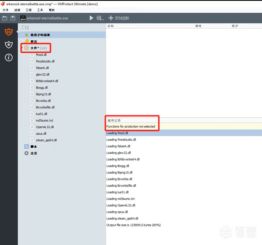Open the 工程 menu
This screenshot has height=245, width=262.
click(29, 10)
